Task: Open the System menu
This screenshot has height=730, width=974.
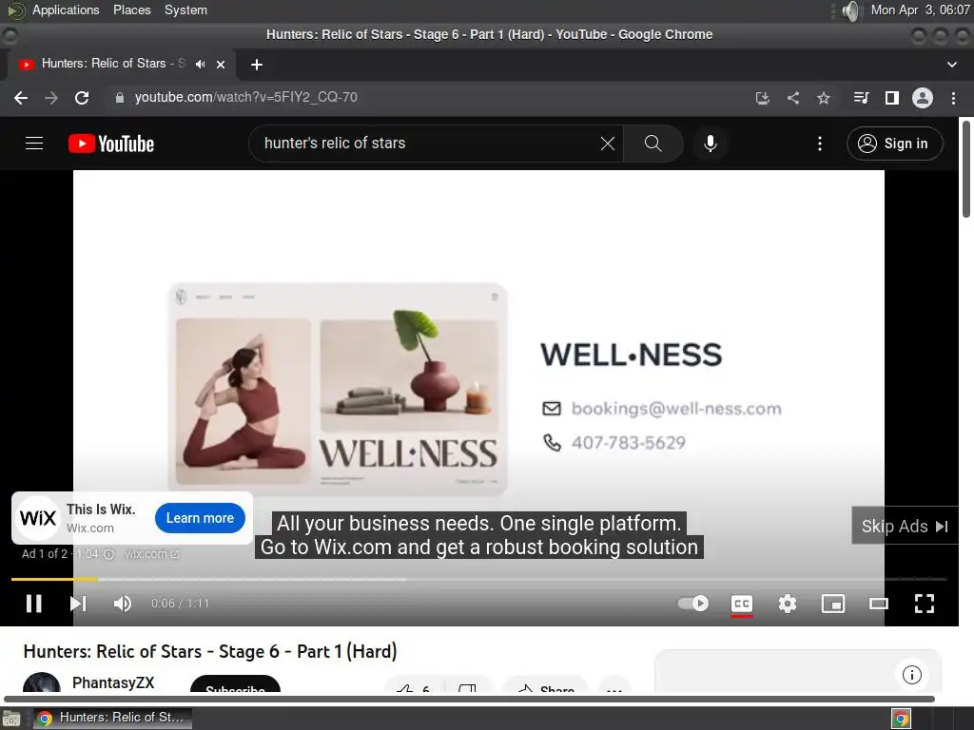Action: tap(185, 10)
